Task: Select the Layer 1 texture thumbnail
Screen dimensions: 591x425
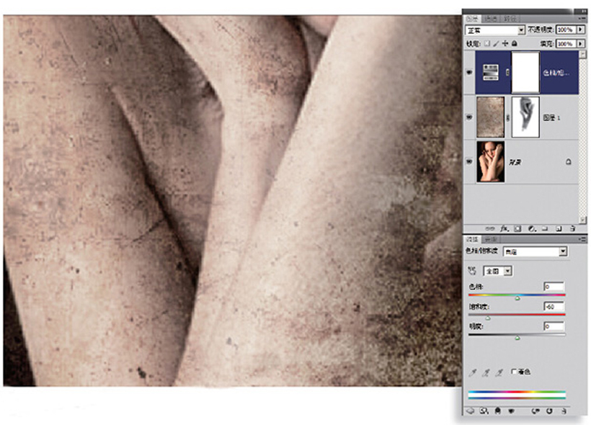Action: tap(490, 117)
